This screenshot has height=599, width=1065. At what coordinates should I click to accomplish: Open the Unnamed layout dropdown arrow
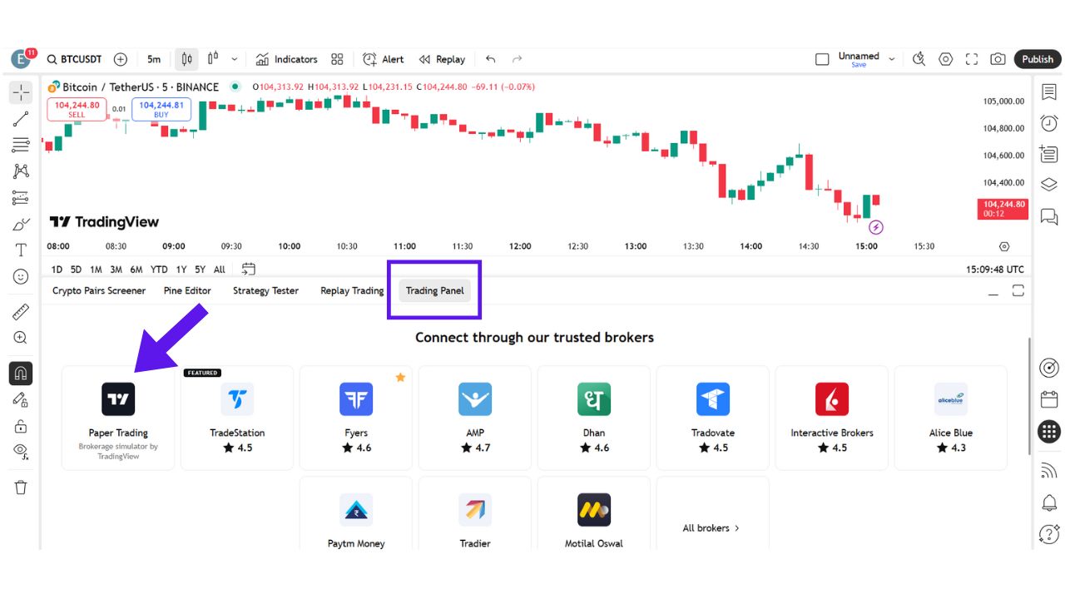point(892,59)
